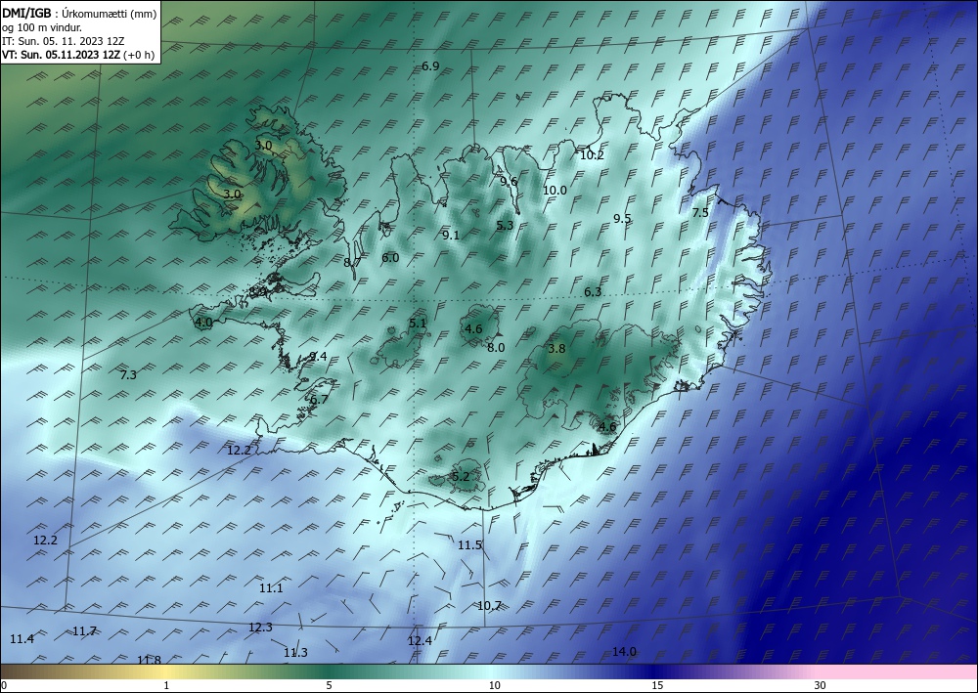Select the 8.7 value label
The image size is (978, 693).
click(x=352, y=262)
